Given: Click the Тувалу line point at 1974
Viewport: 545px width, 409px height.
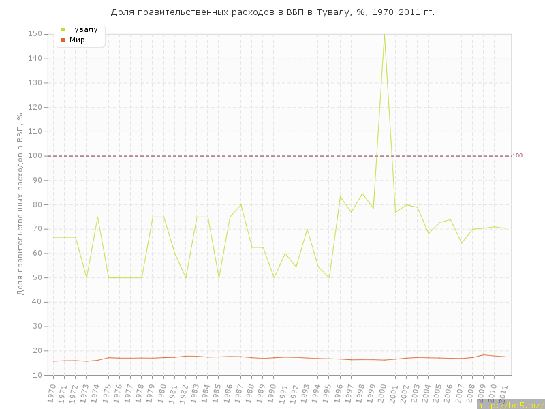Looking at the screenshot, I should [x=97, y=217].
